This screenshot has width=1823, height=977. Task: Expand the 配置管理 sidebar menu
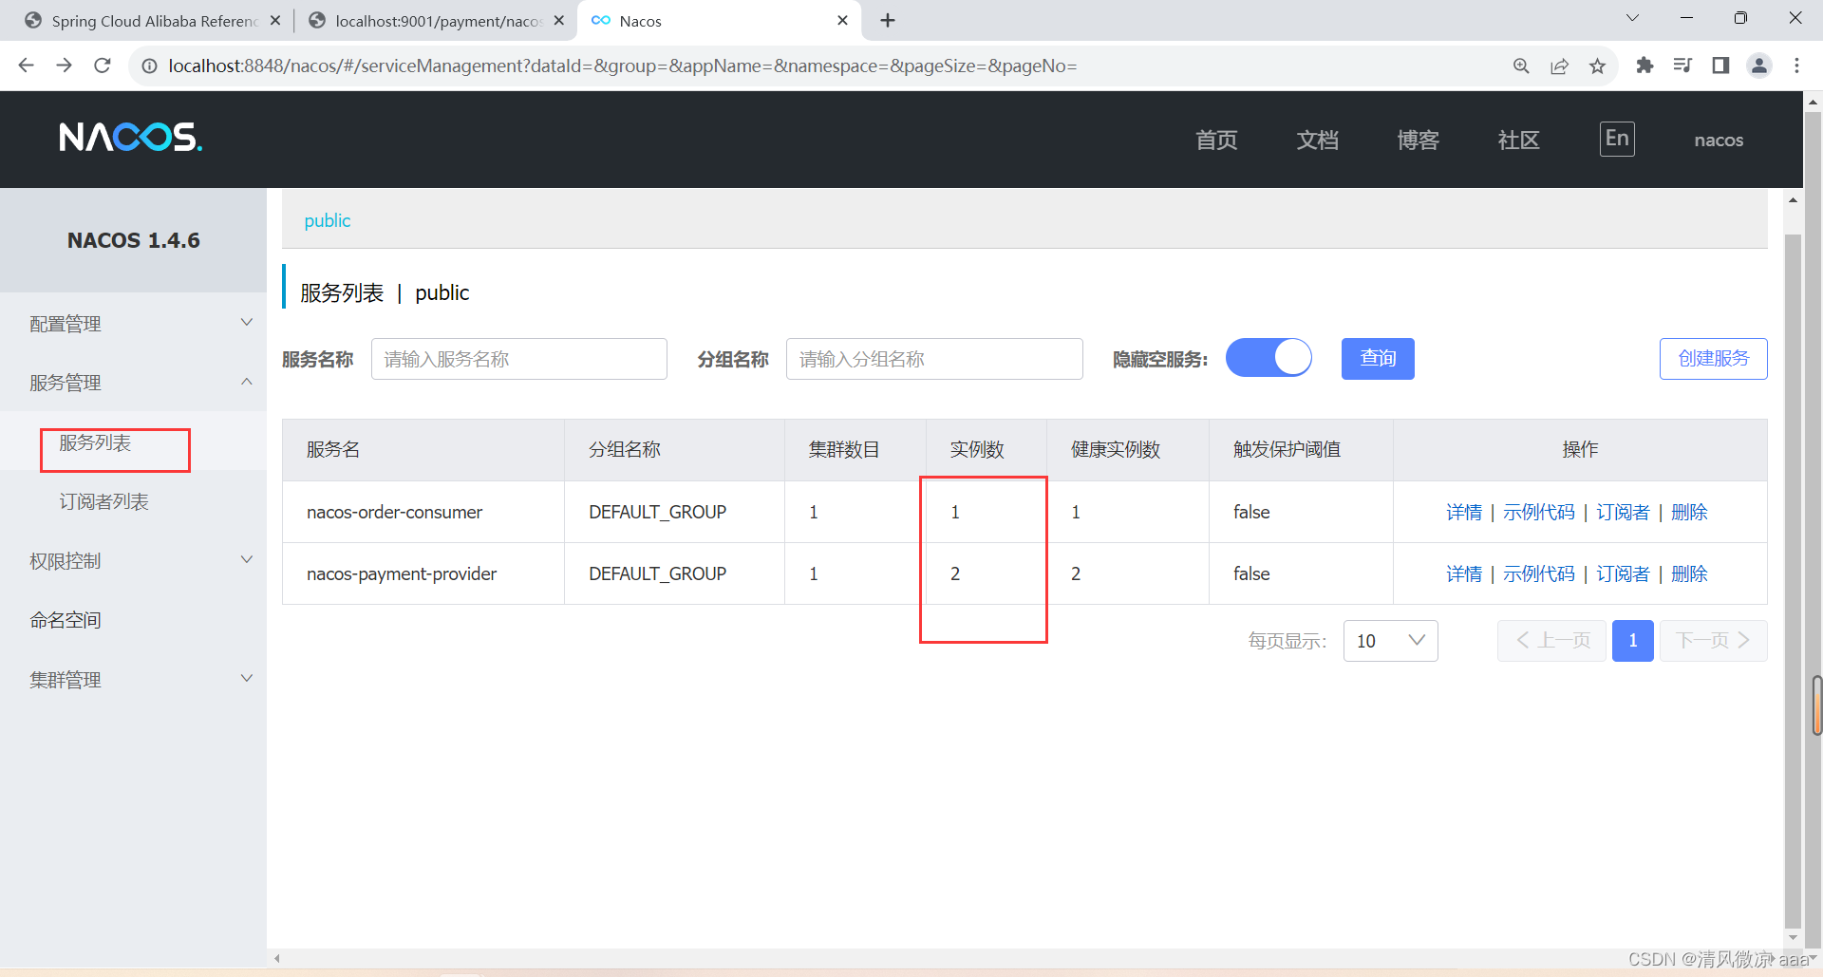[133, 324]
